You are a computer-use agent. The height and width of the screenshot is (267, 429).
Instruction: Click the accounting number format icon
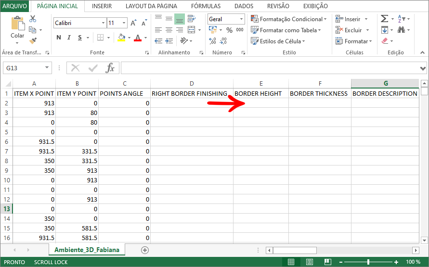(x=213, y=29)
